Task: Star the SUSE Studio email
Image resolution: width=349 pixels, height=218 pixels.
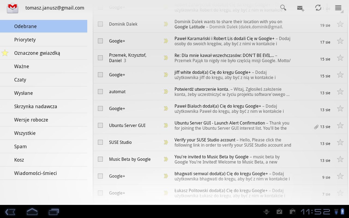Action: [x=340, y=143]
